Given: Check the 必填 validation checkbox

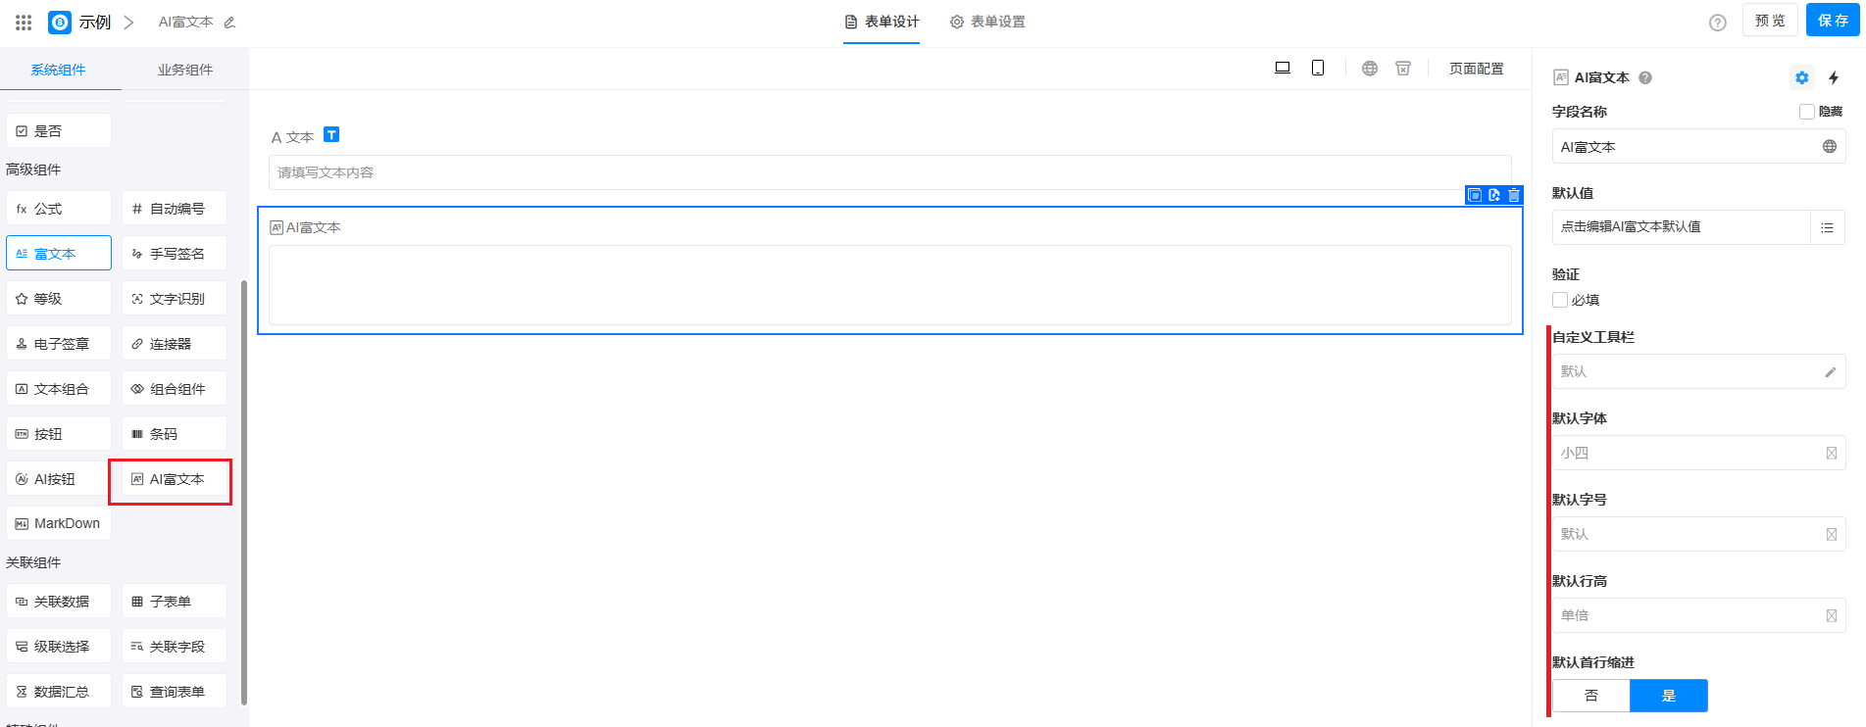Looking at the screenshot, I should tap(1560, 300).
